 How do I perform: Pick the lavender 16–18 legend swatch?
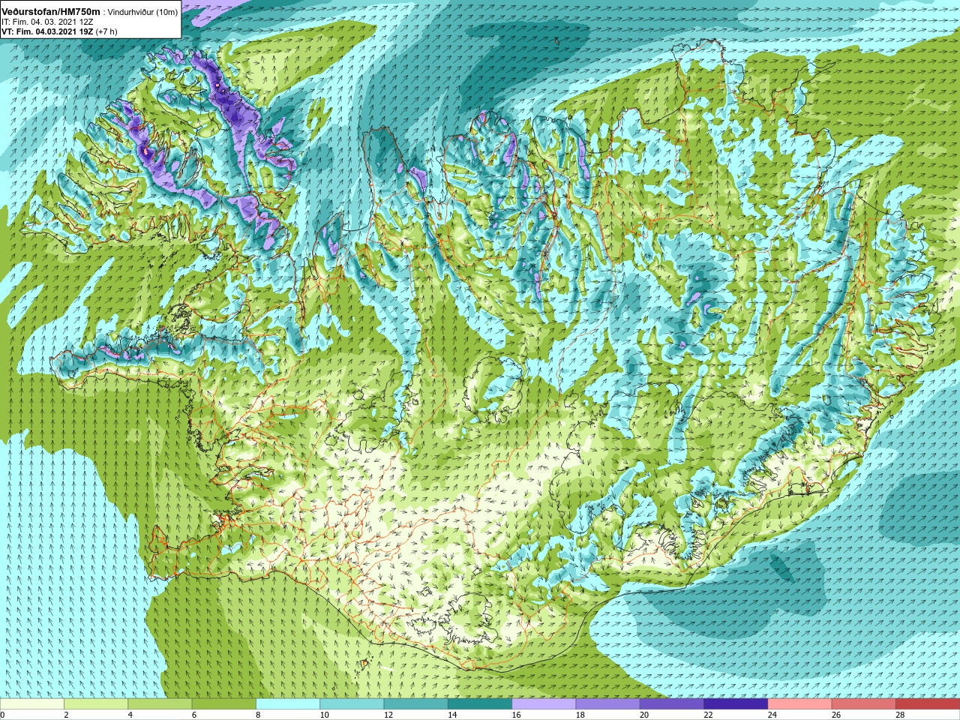pos(544,704)
